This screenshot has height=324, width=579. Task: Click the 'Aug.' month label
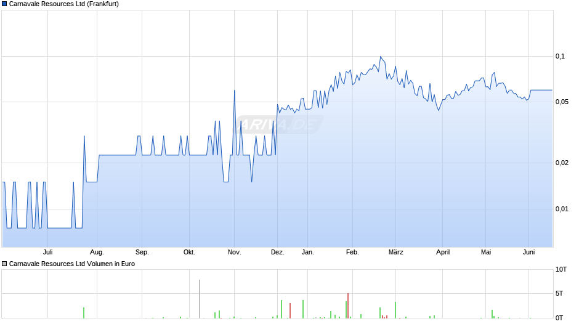pyautogui.click(x=97, y=253)
